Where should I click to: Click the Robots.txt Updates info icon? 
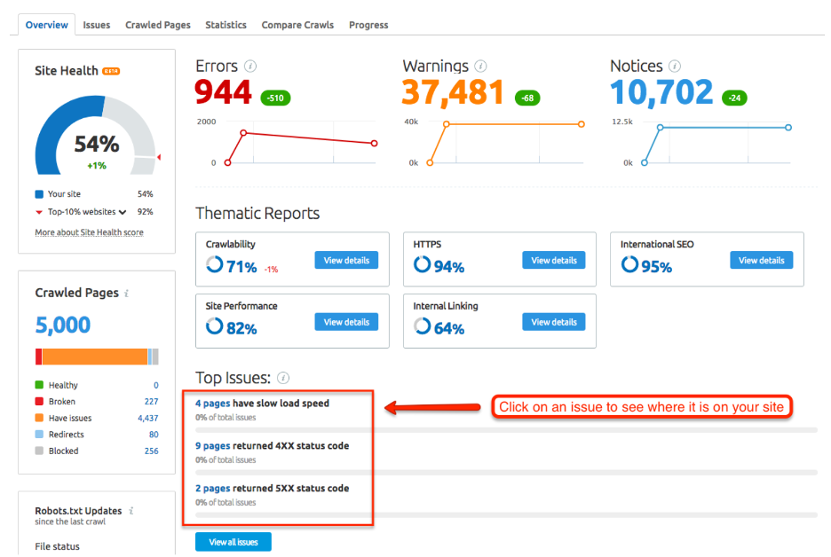pos(131,511)
